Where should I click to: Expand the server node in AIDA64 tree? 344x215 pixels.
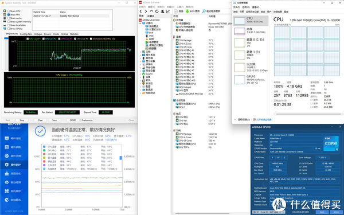tap(140, 58)
